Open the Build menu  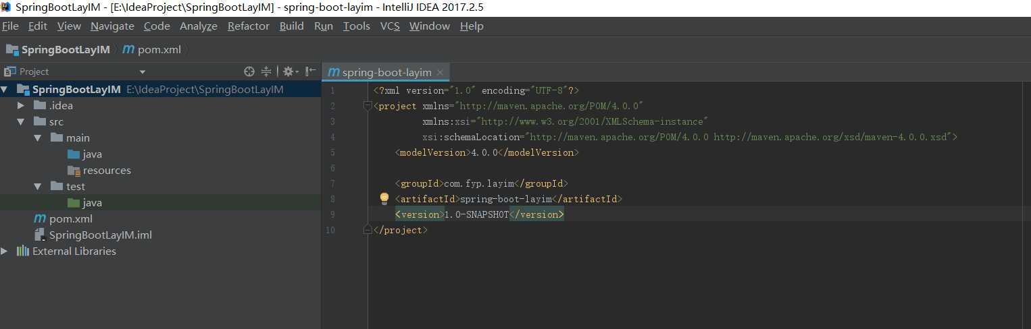292,26
